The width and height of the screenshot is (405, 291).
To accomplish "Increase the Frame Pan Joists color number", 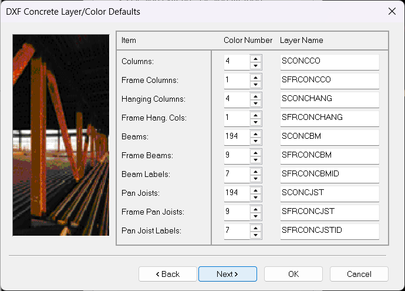I will pos(255,208).
